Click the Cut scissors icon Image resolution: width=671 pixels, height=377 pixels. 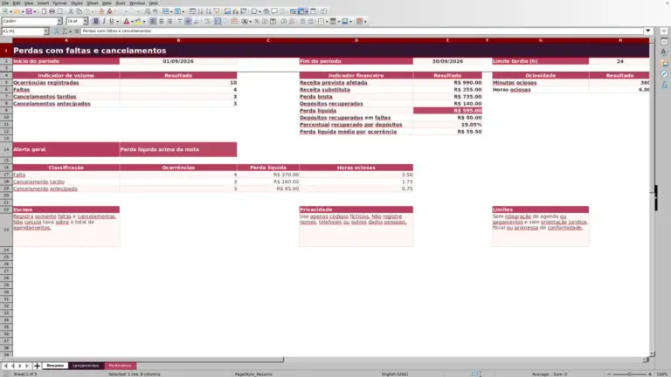(71, 11)
